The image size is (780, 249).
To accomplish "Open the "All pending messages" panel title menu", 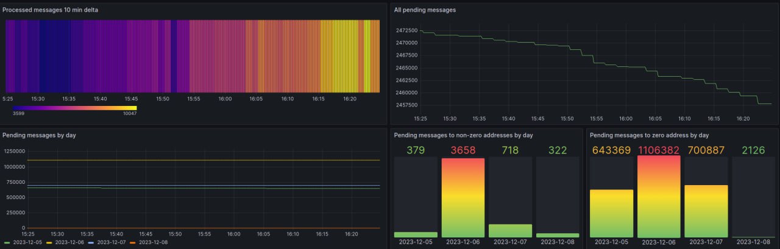I will tap(425, 10).
